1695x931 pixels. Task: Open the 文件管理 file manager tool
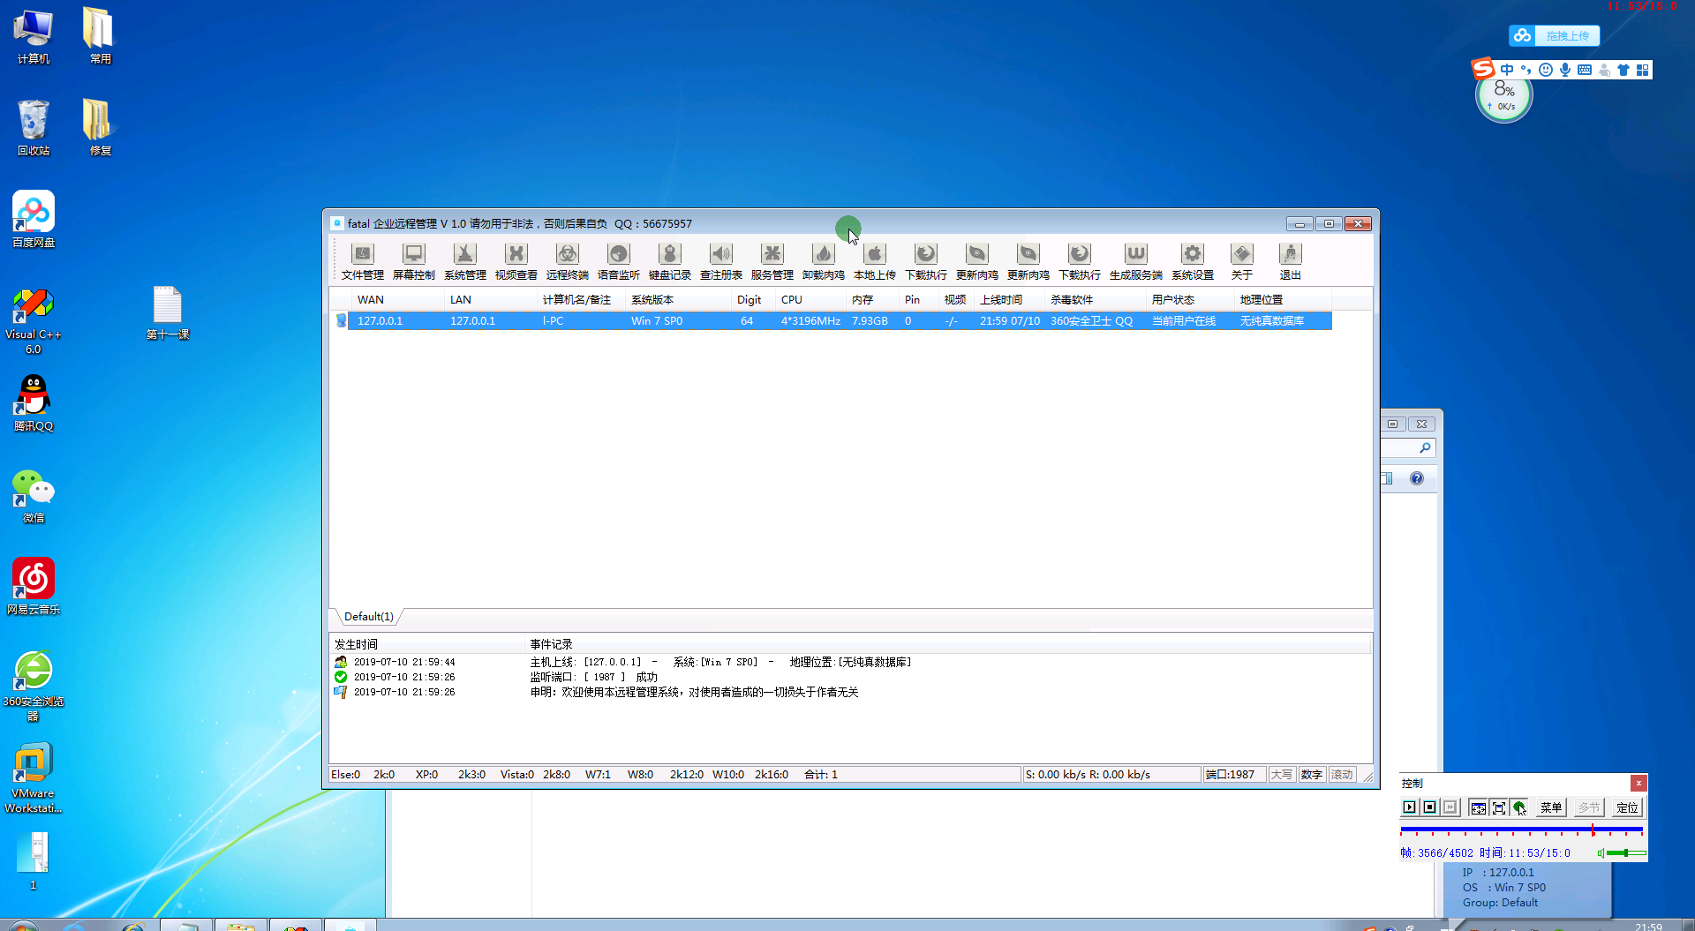tap(362, 261)
